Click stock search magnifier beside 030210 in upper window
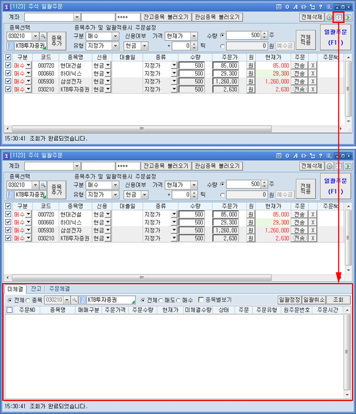 tap(43, 36)
